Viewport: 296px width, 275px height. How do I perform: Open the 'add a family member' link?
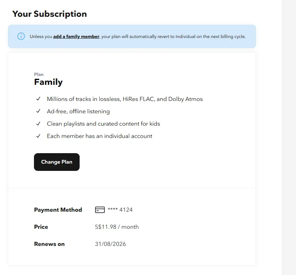pyautogui.click(x=76, y=36)
